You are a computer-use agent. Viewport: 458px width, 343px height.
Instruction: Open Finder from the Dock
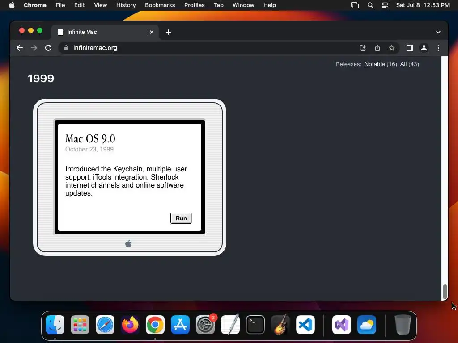(55, 324)
